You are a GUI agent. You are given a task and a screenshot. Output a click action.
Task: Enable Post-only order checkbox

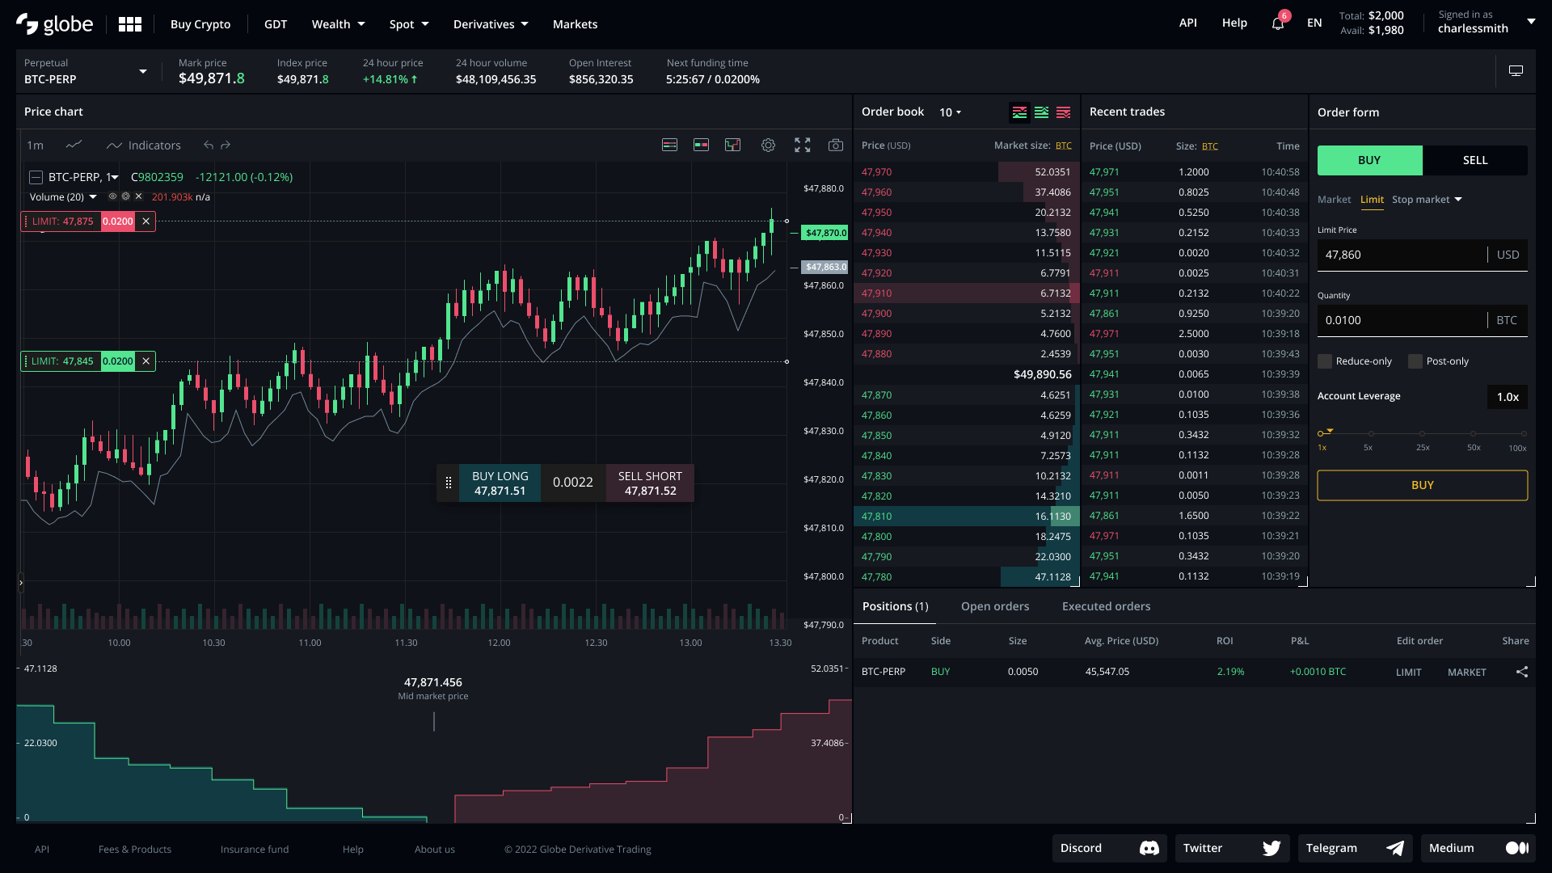(1414, 361)
